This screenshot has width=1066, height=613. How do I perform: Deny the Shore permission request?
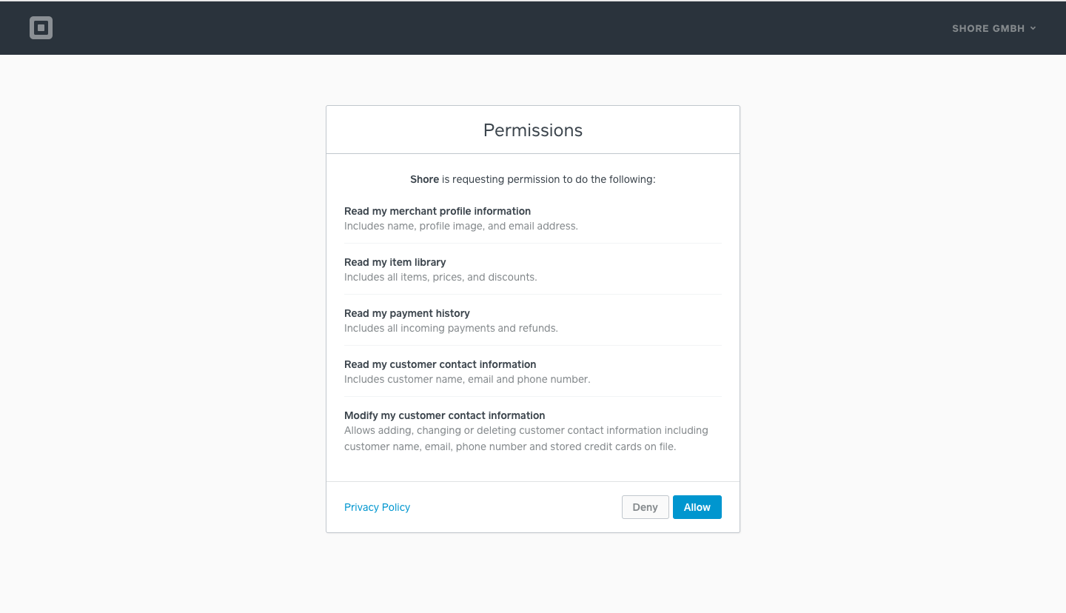pos(645,507)
